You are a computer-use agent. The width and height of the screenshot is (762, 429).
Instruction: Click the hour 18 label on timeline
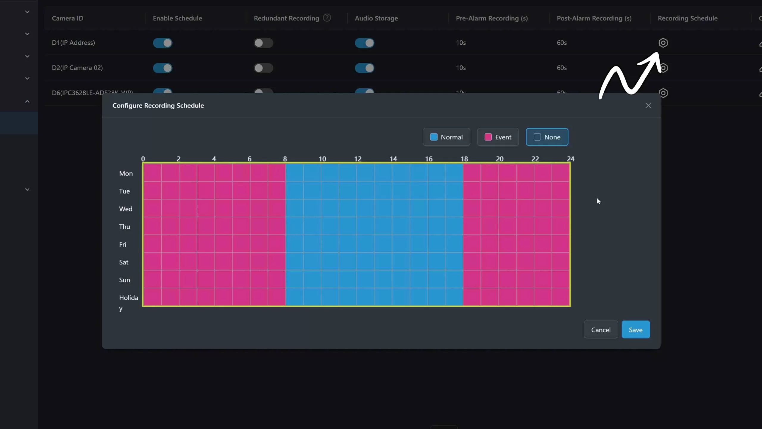point(464,159)
